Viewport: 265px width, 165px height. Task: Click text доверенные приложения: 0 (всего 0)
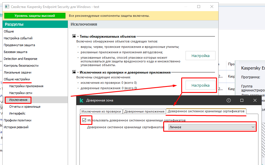click(109, 88)
